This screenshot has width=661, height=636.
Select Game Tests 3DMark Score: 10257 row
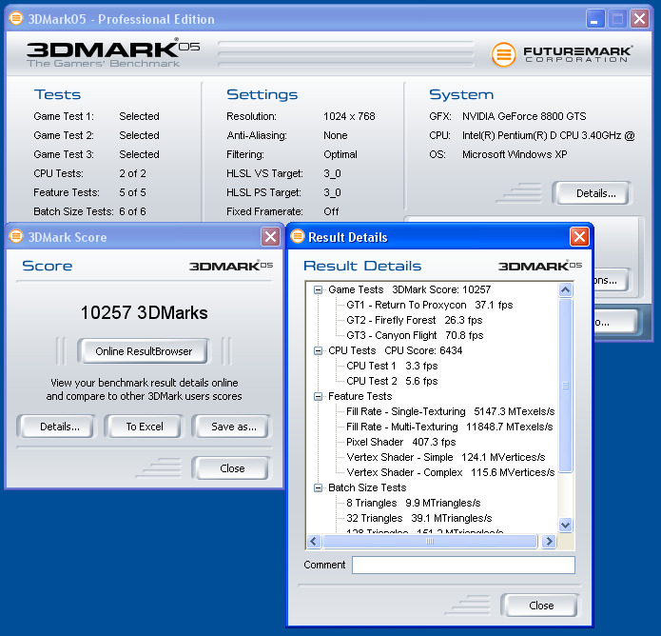point(409,290)
